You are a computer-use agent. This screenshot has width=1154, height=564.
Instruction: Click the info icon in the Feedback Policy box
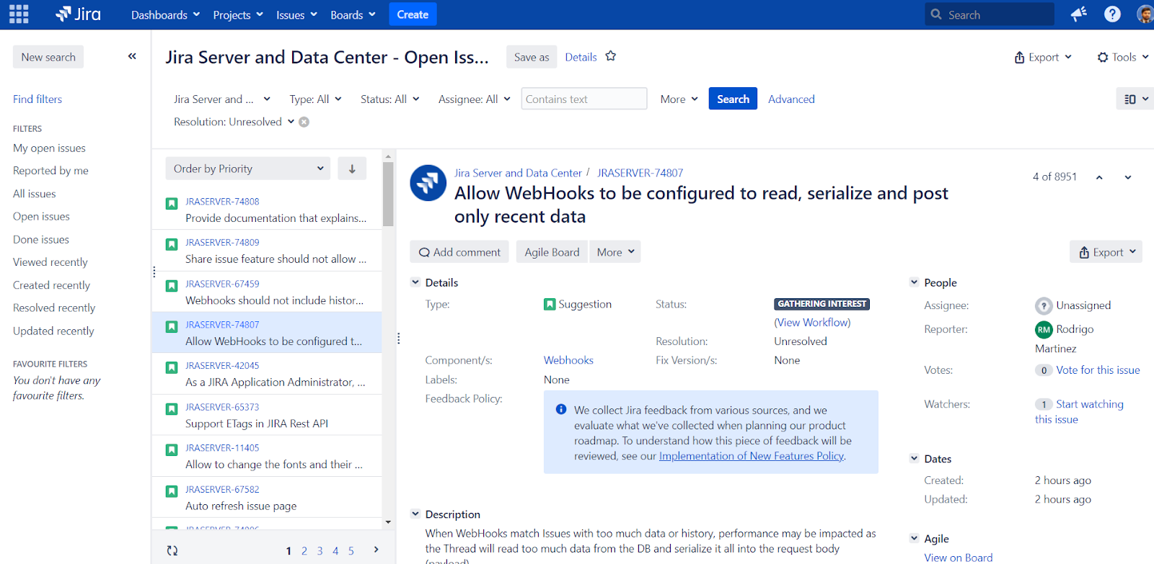tap(561, 409)
